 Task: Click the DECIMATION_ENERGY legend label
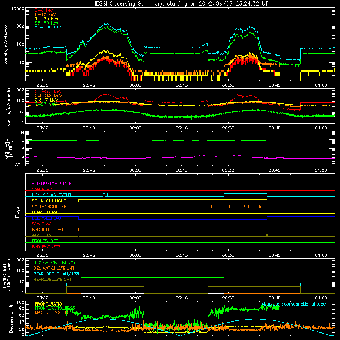click(54, 263)
